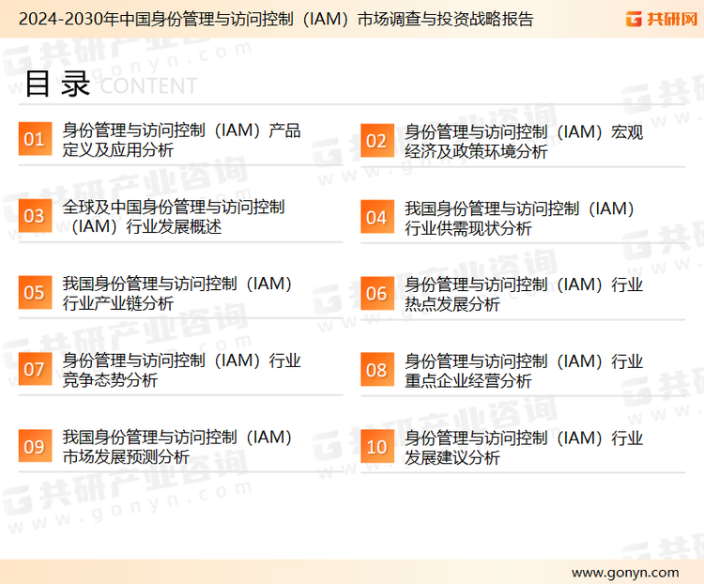Open chapter 产品定义及应用分析

point(181,140)
